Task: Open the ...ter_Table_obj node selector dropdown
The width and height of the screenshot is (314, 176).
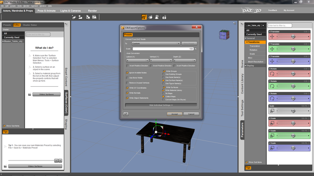Action: point(255,25)
